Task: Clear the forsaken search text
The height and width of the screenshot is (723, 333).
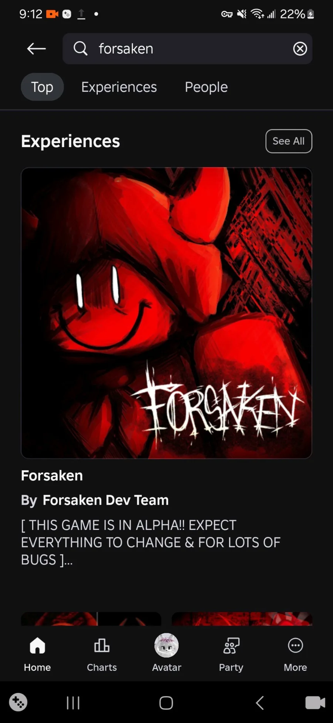Action: [x=300, y=49]
